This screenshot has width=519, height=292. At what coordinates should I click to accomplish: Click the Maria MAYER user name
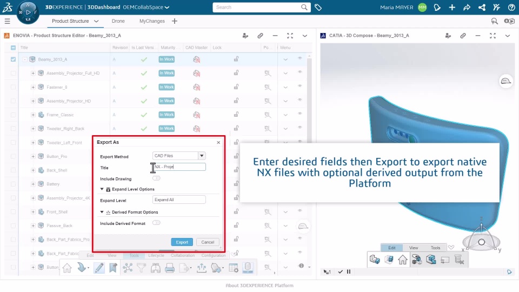pyautogui.click(x=396, y=7)
